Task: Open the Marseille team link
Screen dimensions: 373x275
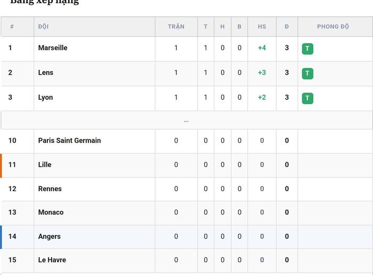Action: coord(53,48)
